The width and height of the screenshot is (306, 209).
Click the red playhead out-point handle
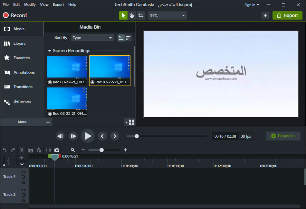point(60,156)
